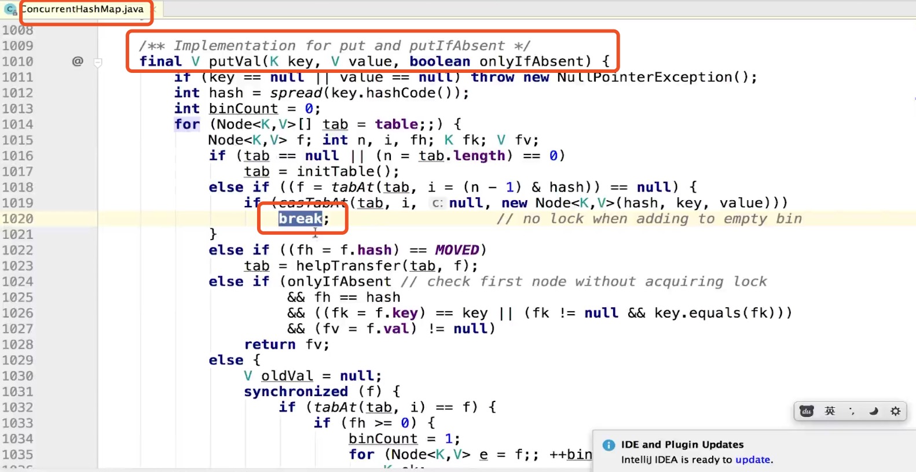Click the 'Implementation for put and putIfAbsent' doc comment
Viewport: 916px width, 472px height.
tap(335, 46)
